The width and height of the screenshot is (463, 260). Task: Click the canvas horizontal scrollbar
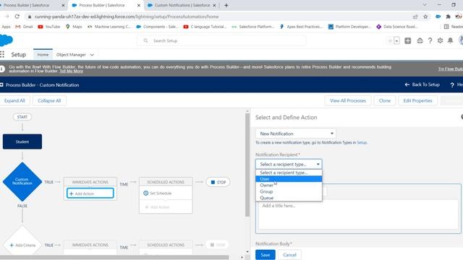(x=114, y=257)
